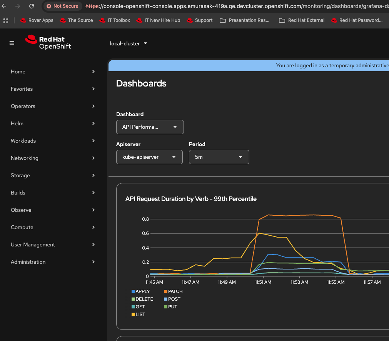This screenshot has width=389, height=341.
Task: Open the API Performance dashboard dropdown
Action: pos(150,127)
